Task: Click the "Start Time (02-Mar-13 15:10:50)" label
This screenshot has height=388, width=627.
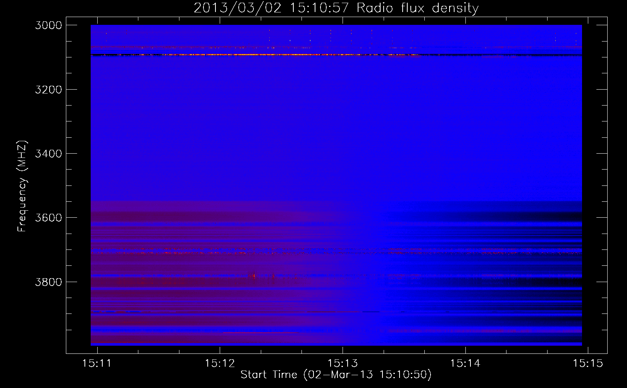Action: point(336,375)
